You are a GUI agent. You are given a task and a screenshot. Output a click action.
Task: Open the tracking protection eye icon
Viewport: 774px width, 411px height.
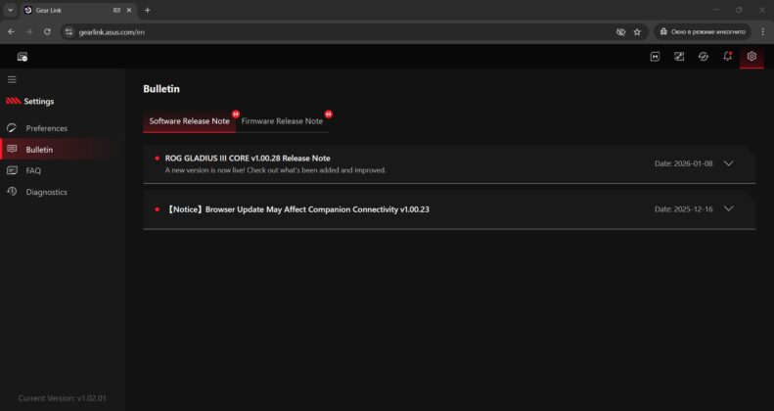pos(620,32)
